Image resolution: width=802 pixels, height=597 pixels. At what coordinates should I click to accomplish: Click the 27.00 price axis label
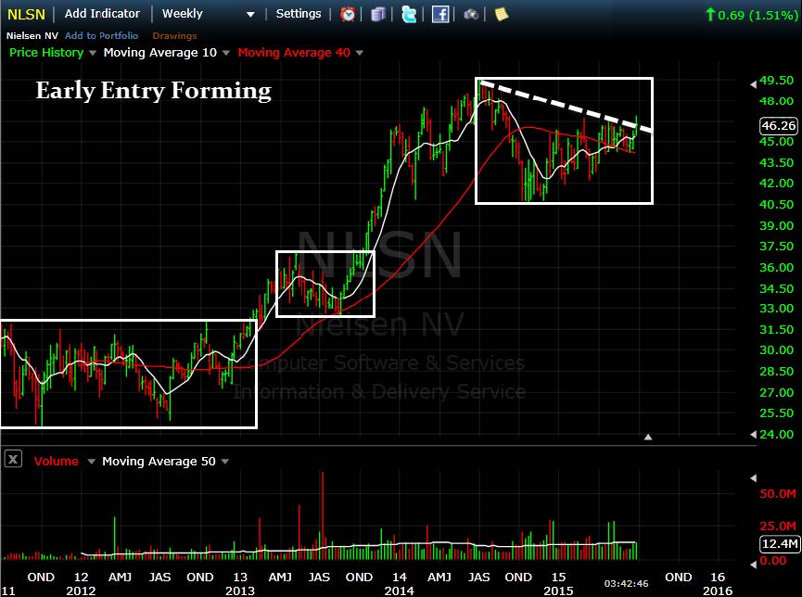click(x=776, y=392)
